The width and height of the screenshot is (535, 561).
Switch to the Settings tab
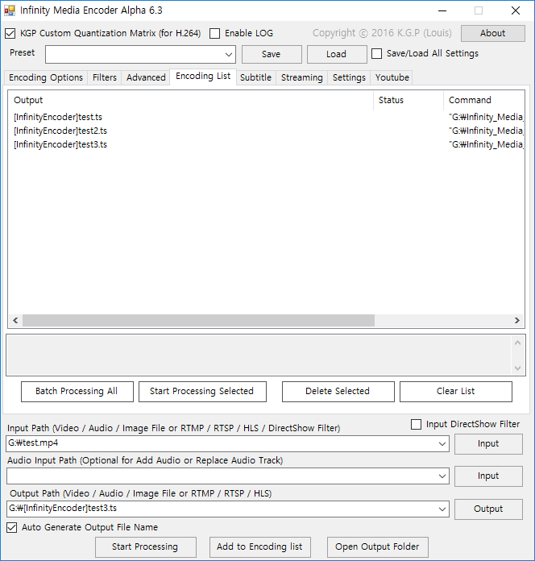pyautogui.click(x=349, y=77)
